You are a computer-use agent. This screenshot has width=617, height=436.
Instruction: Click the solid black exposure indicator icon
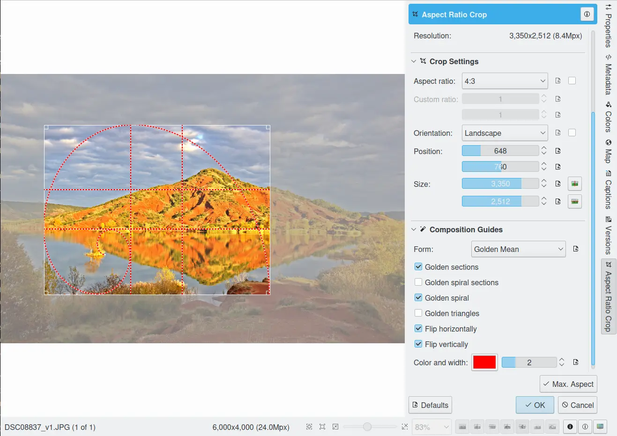tap(570, 427)
